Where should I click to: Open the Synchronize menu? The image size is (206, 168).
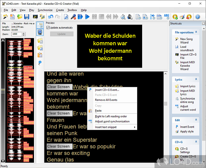(45, 10)
